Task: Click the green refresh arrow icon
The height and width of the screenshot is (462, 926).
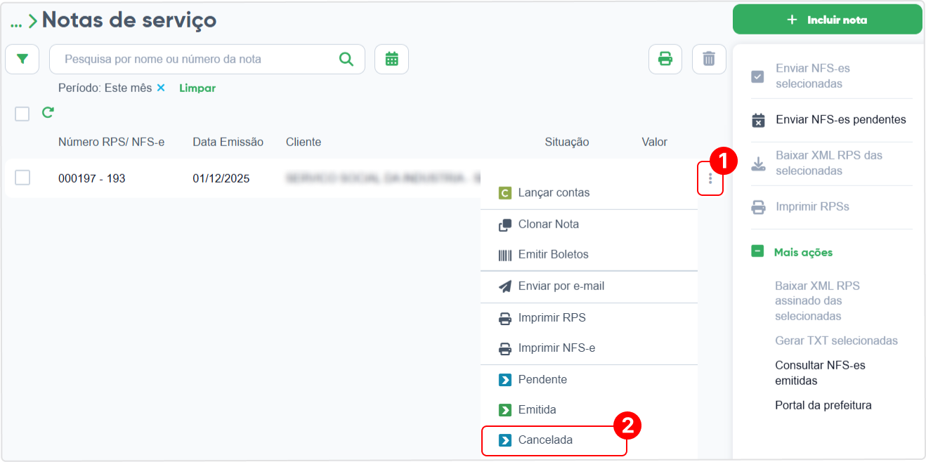Action: point(48,112)
